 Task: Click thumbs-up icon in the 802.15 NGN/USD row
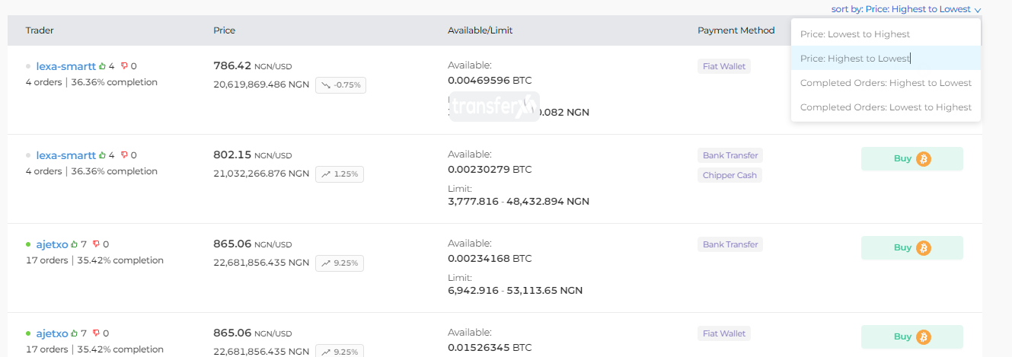(103, 155)
